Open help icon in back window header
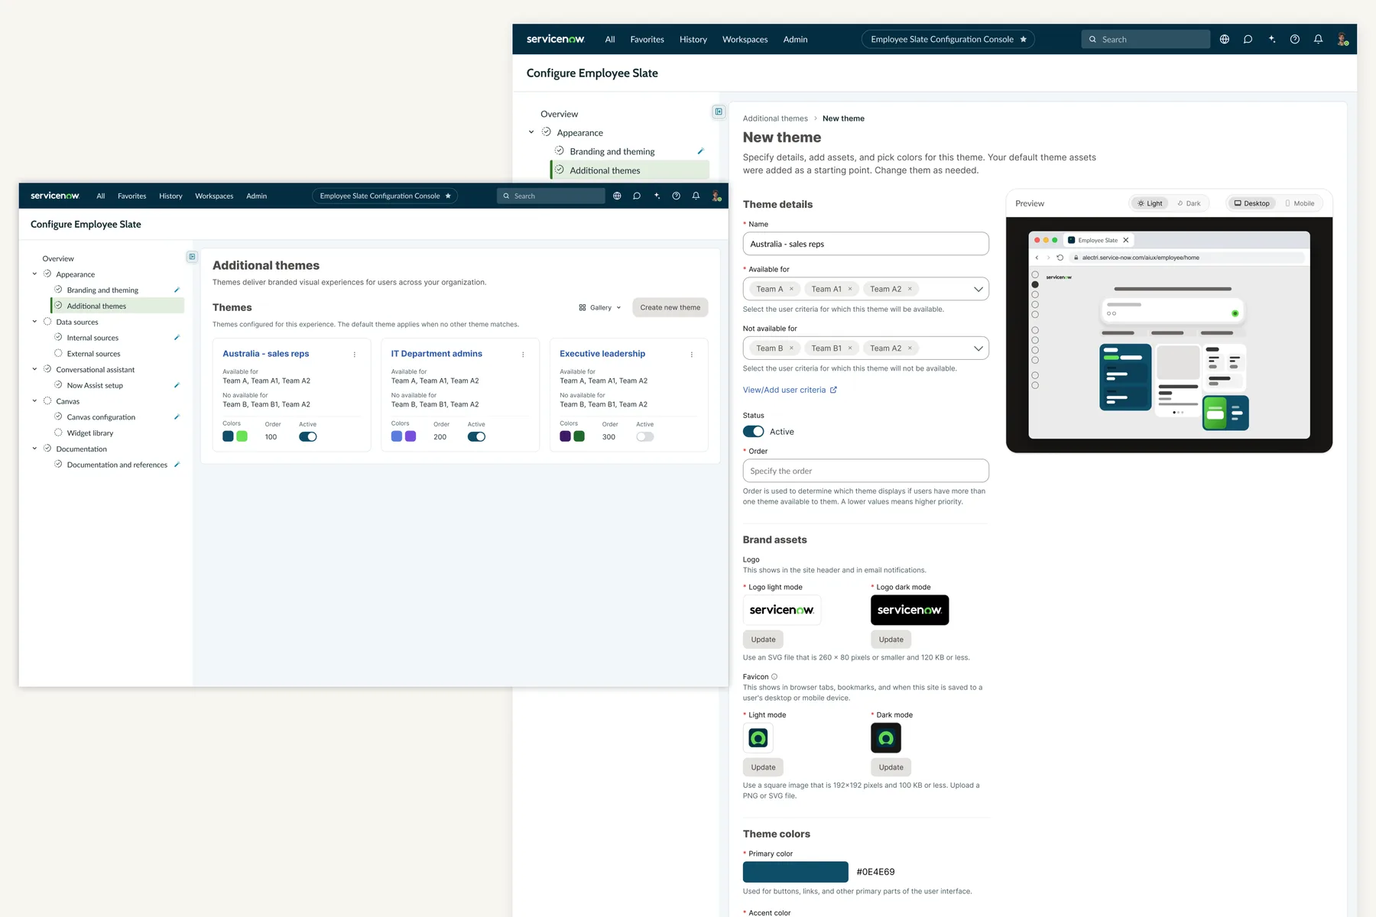Viewport: 1376px width, 917px height. coord(1295,39)
